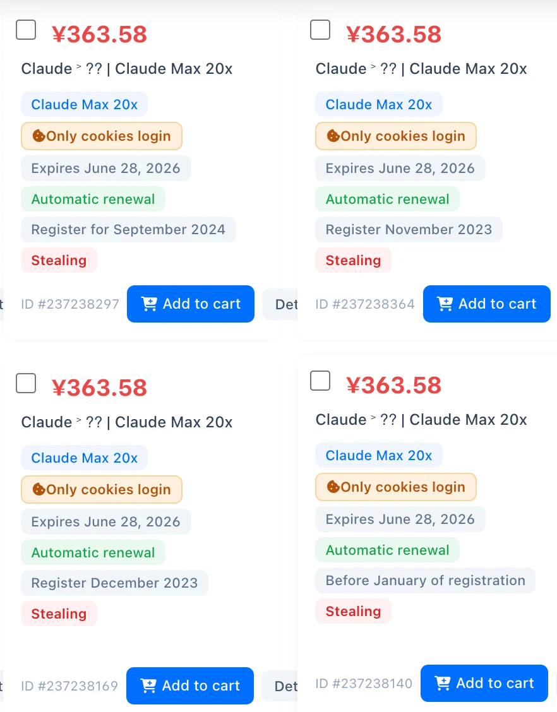Click cart icon on #237238364 Add to cart
Screen dimensions: 557x712
tap(445, 304)
